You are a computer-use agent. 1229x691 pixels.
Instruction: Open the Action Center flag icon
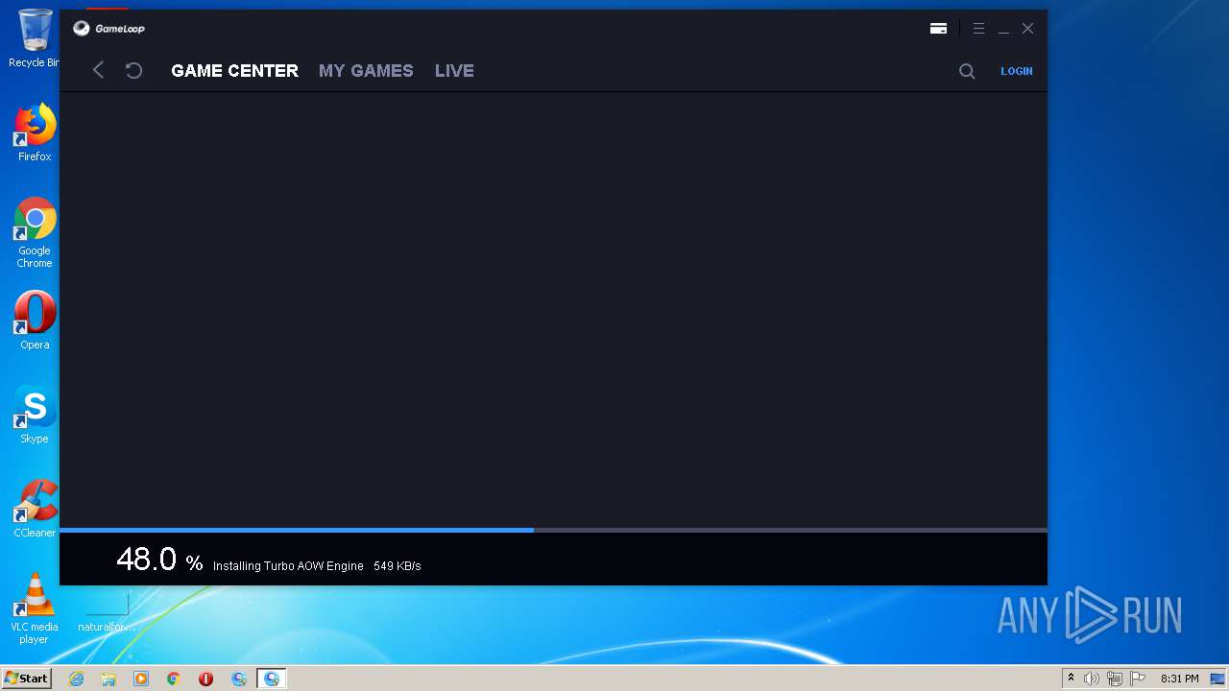pos(1138,679)
